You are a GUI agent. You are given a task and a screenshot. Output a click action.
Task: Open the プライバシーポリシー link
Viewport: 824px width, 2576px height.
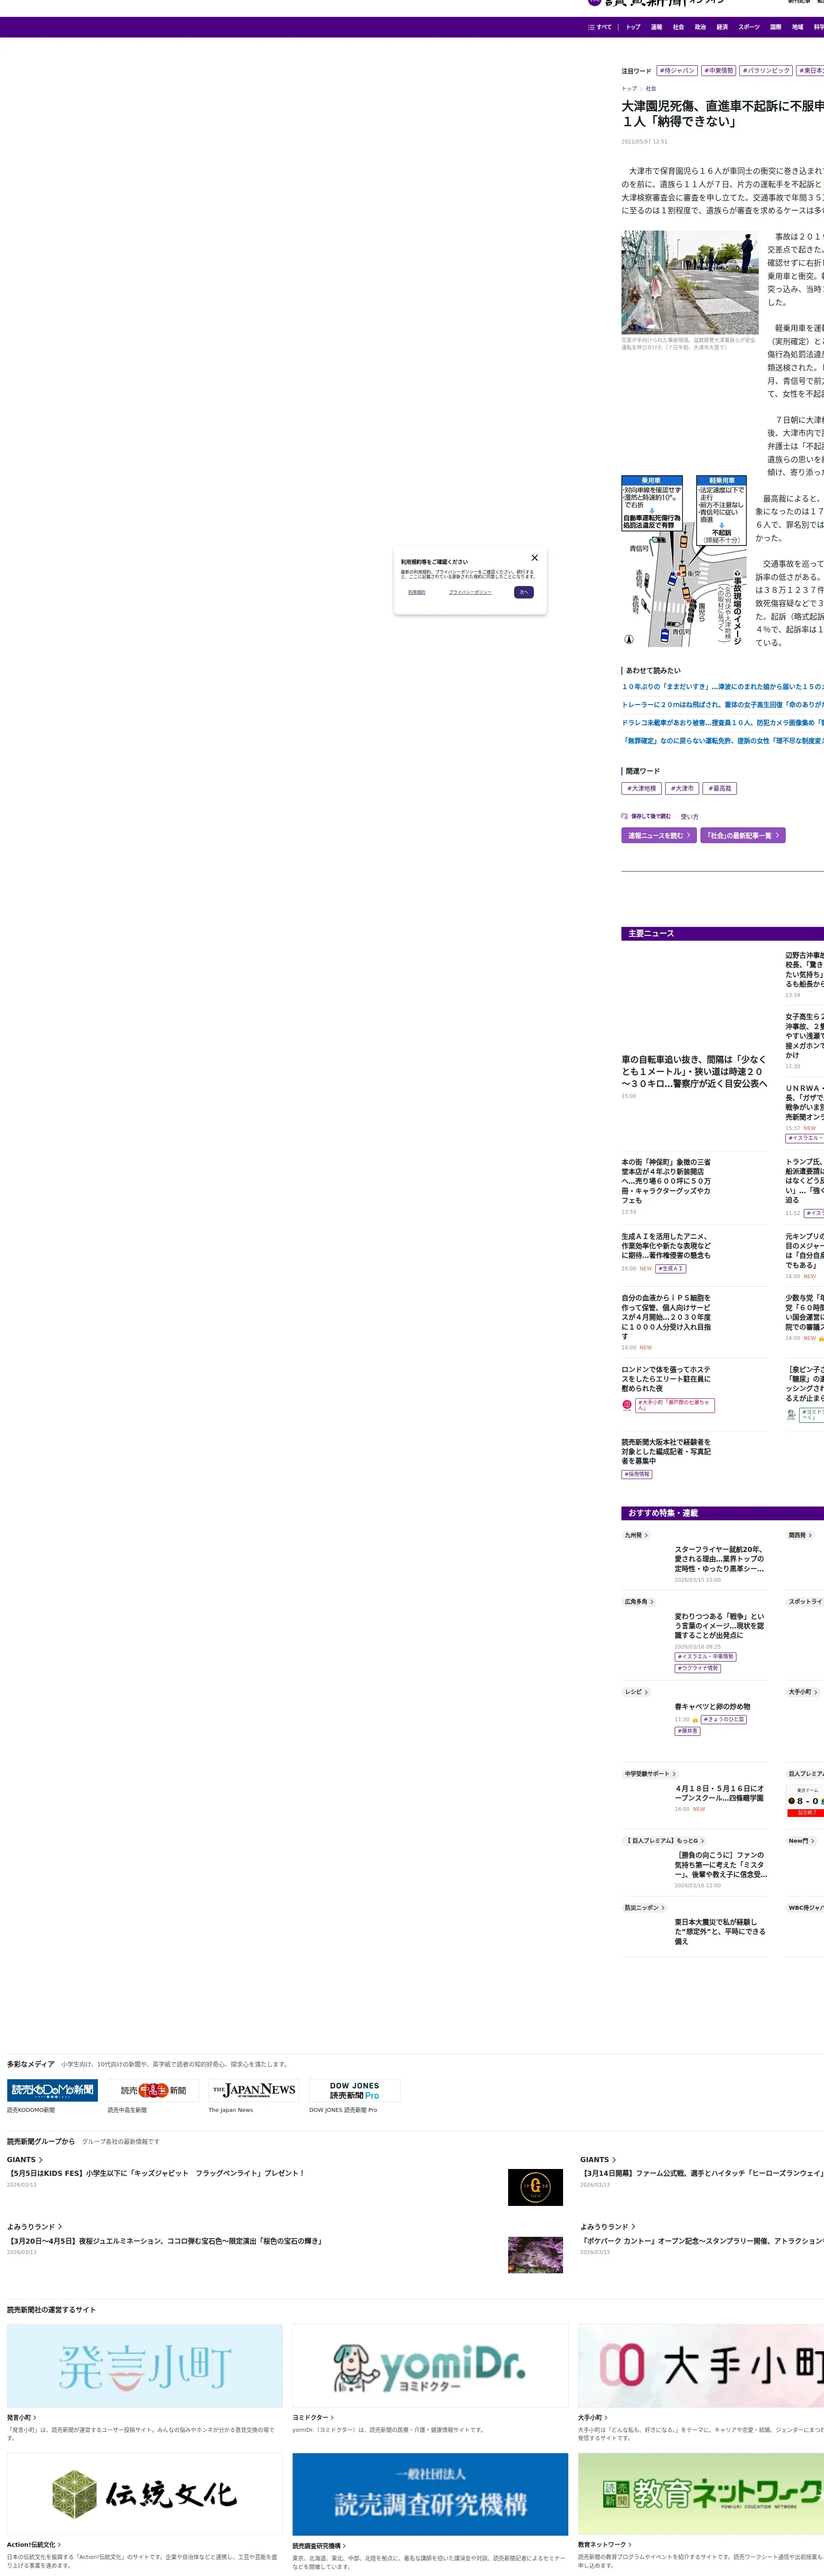pos(470,592)
